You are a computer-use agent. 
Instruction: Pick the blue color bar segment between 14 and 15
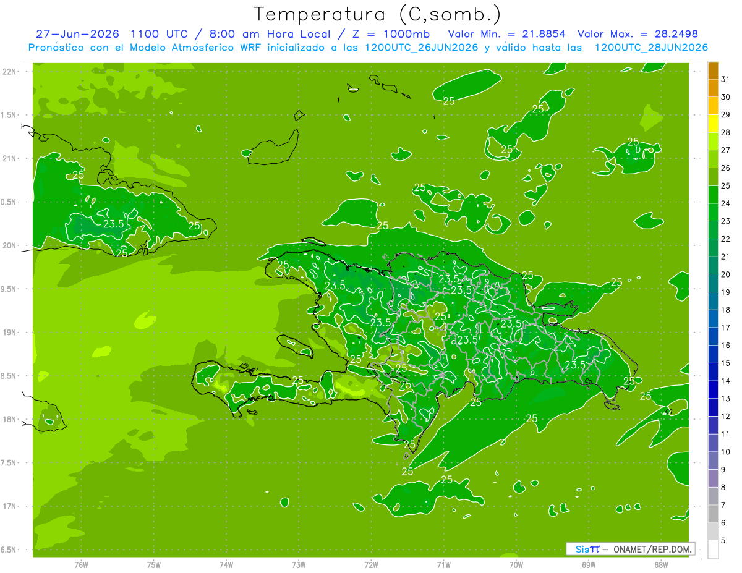(x=713, y=372)
